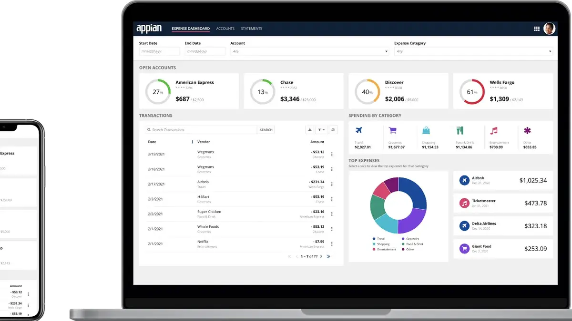Select the Other category icon
This screenshot has height=321, width=572.
click(526, 130)
